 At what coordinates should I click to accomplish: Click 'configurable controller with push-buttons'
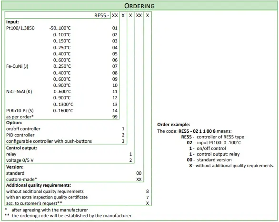49,141
